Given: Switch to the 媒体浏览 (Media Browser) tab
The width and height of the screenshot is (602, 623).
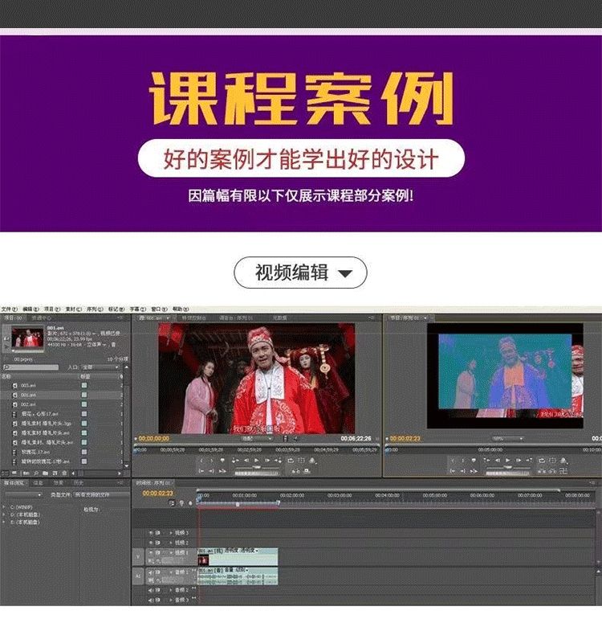Looking at the screenshot, I should tap(14, 483).
